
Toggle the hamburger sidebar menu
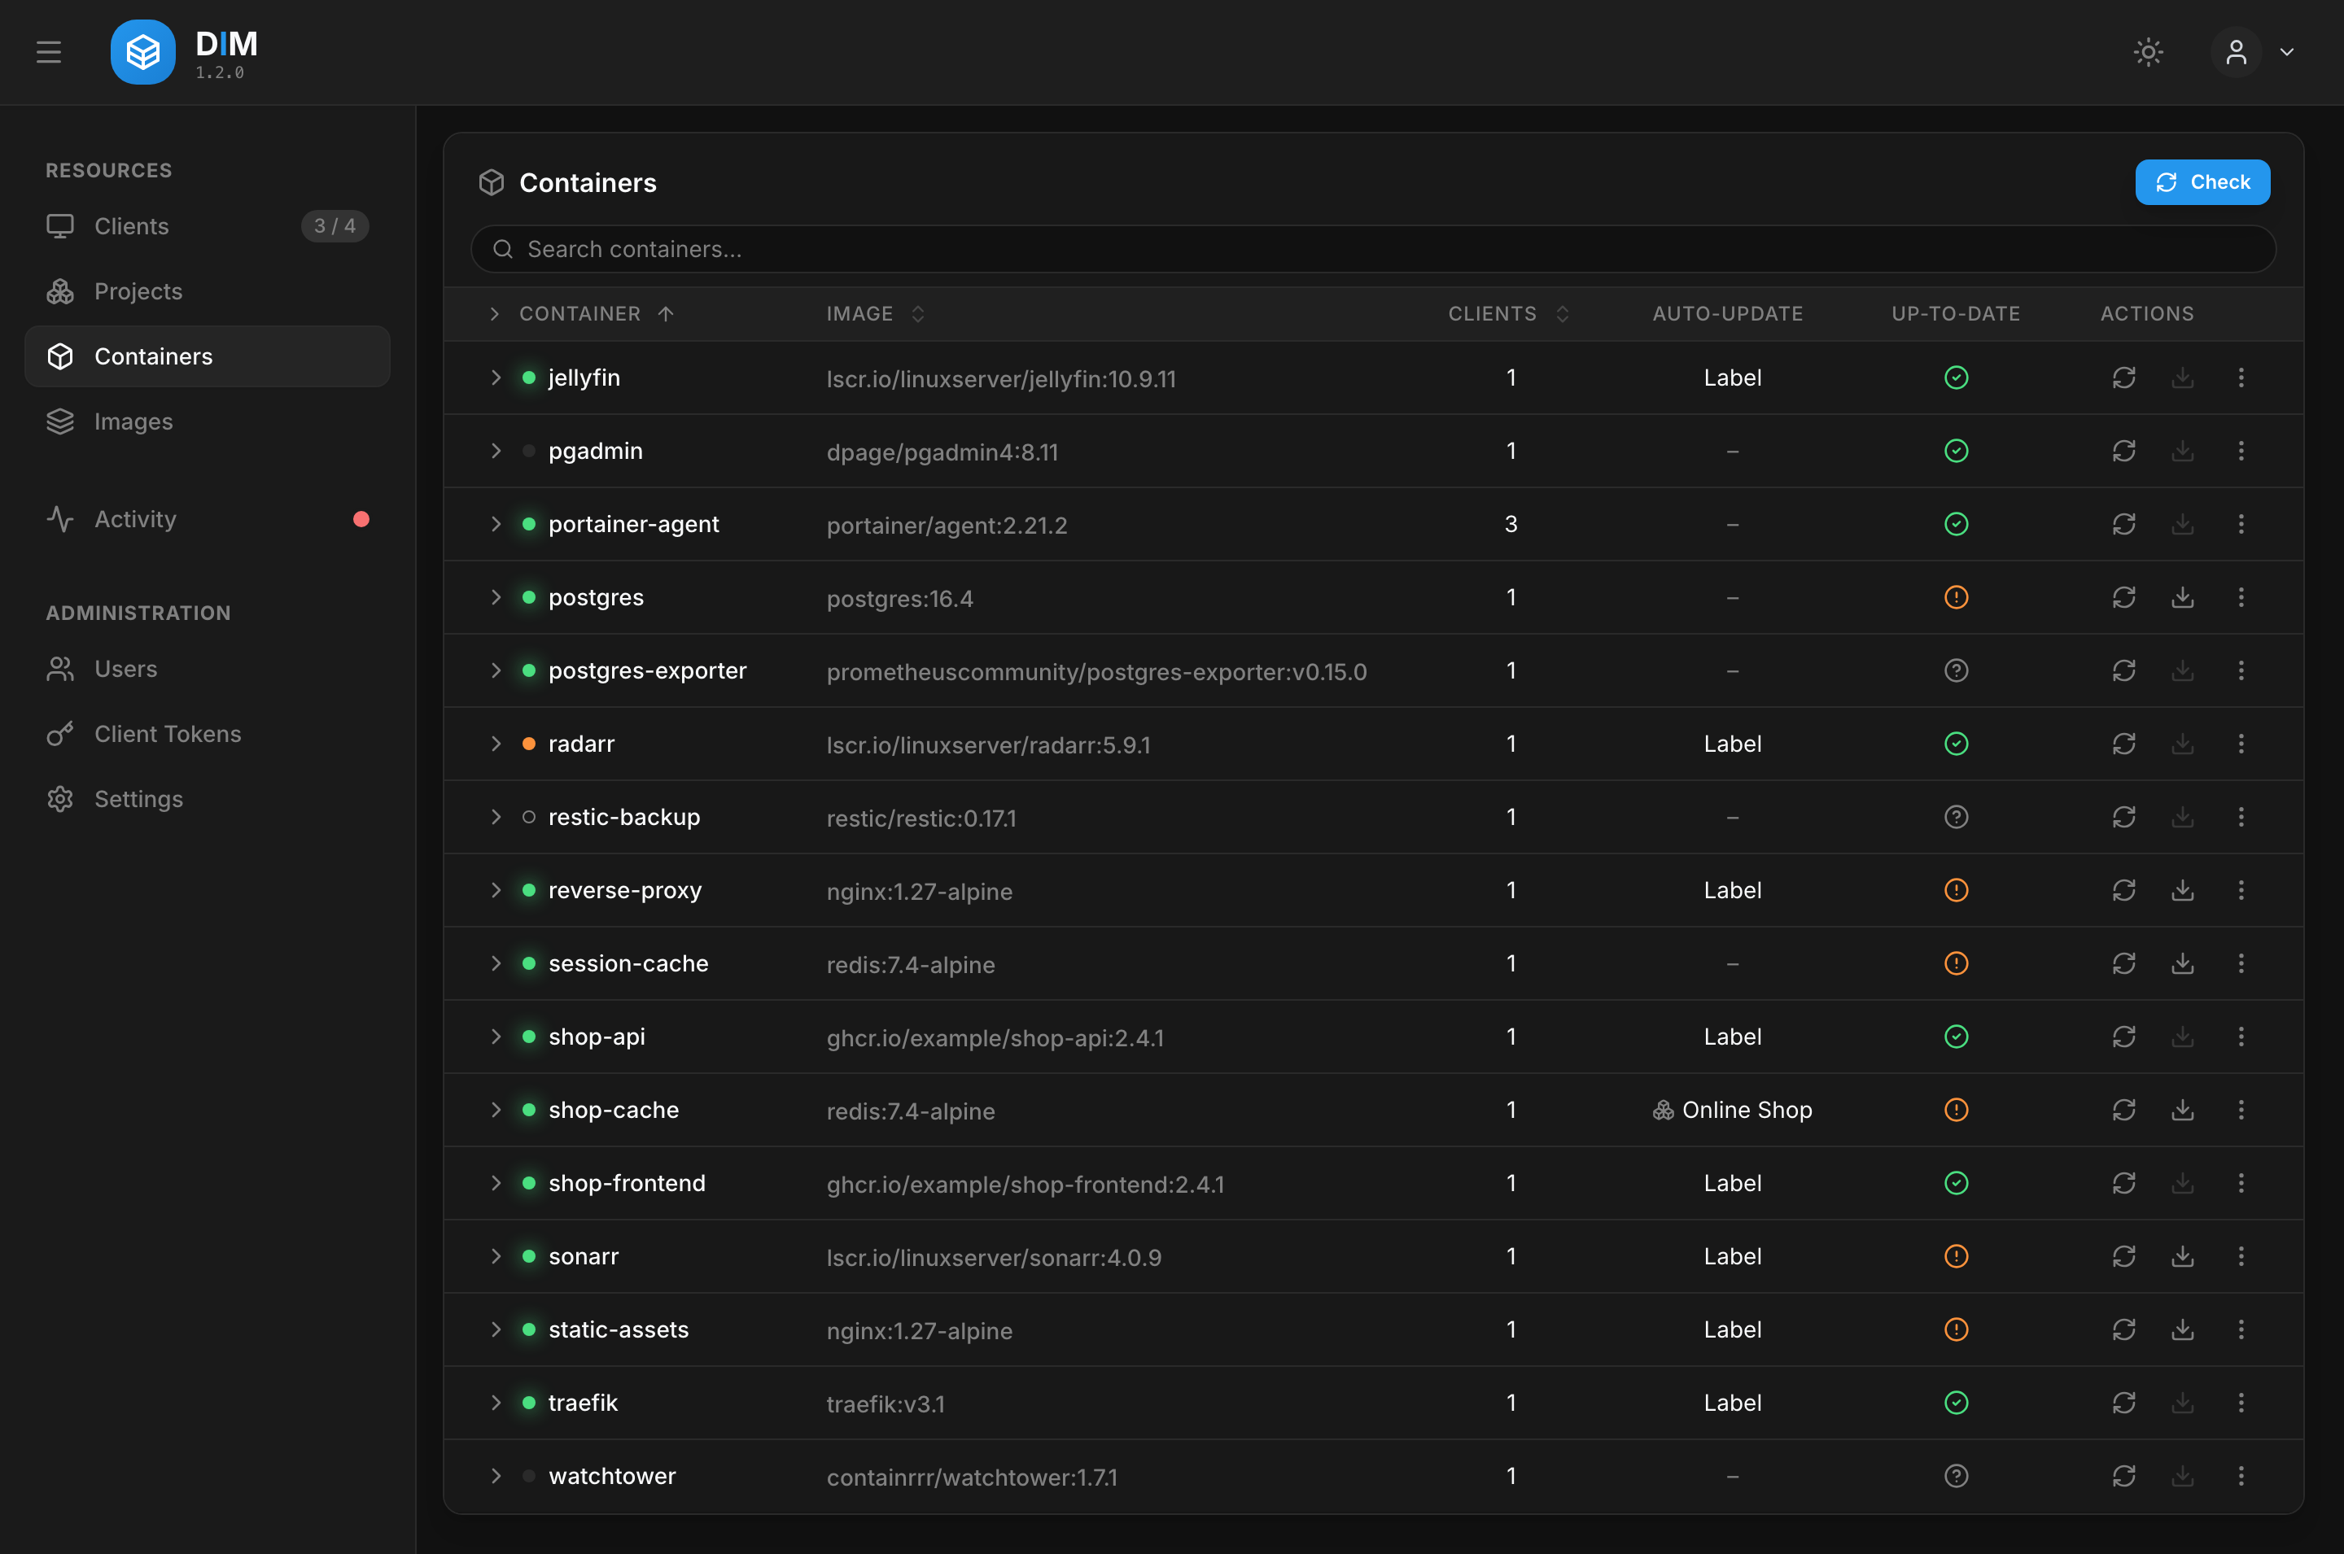49,51
